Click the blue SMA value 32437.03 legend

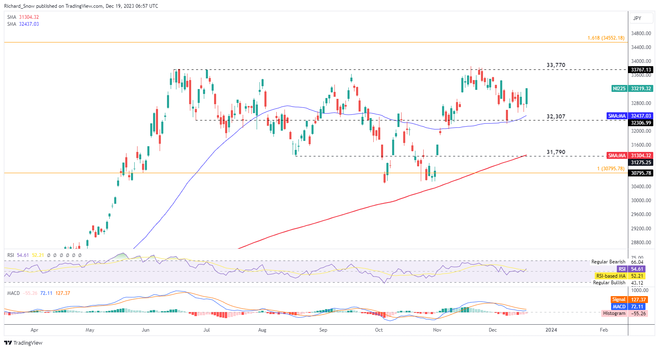(x=29, y=24)
